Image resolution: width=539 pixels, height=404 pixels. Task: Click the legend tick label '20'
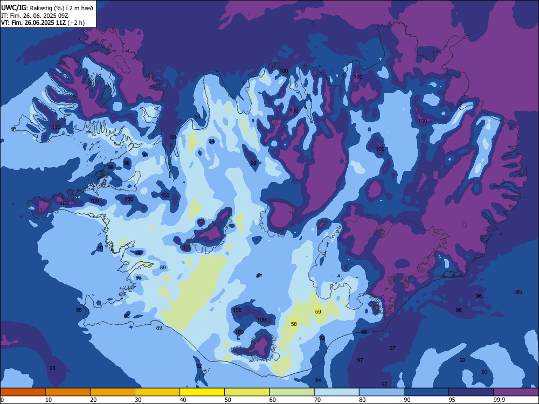tap(93, 400)
